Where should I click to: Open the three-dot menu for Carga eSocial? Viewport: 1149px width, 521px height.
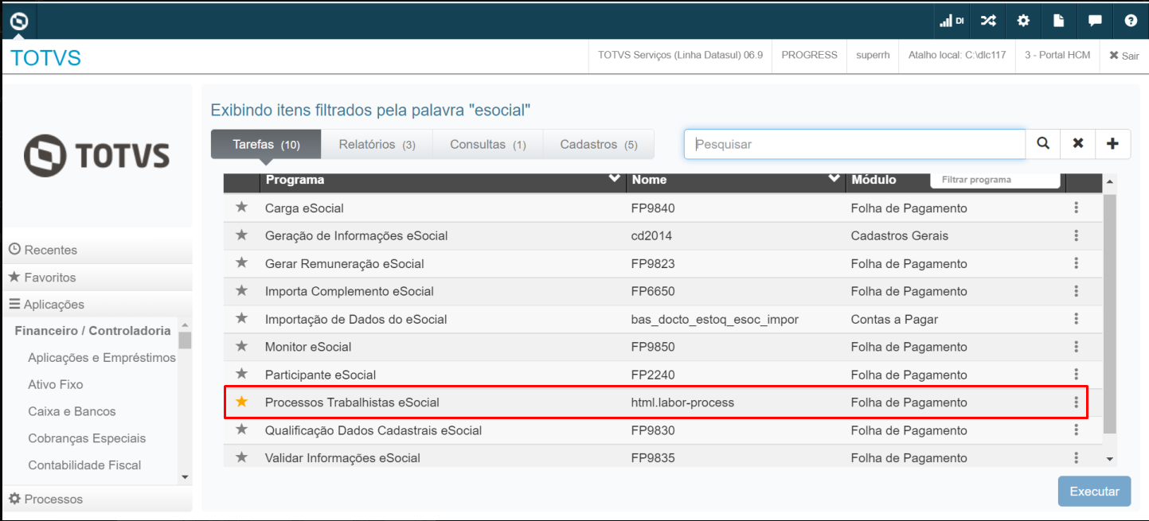[1076, 208]
